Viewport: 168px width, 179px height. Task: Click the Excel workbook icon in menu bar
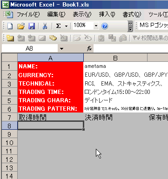pyautogui.click(x=9, y=14)
